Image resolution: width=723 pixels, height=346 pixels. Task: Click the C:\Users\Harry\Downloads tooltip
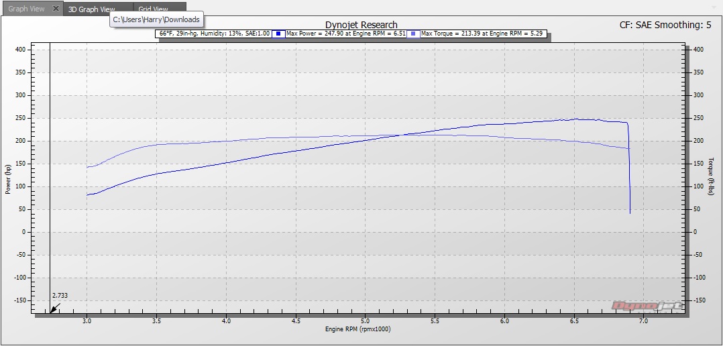[156, 20]
